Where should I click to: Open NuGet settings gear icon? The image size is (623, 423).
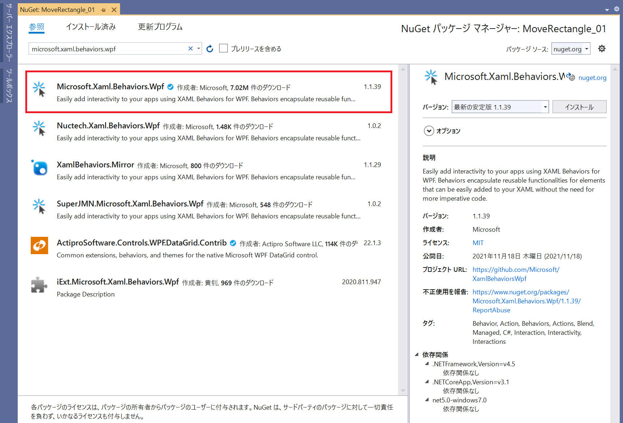[x=602, y=48]
